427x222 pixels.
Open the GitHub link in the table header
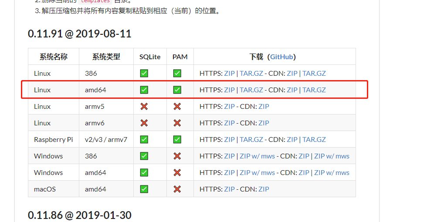[281, 57]
